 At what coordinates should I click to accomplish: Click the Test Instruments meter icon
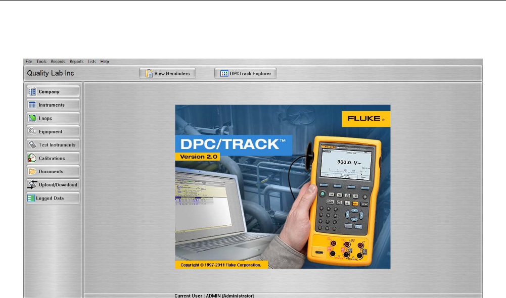click(32, 144)
